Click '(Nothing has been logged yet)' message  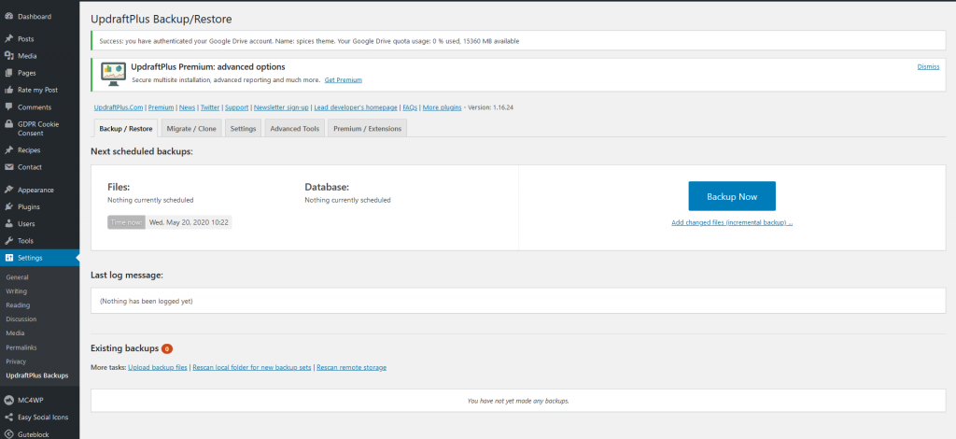(147, 301)
